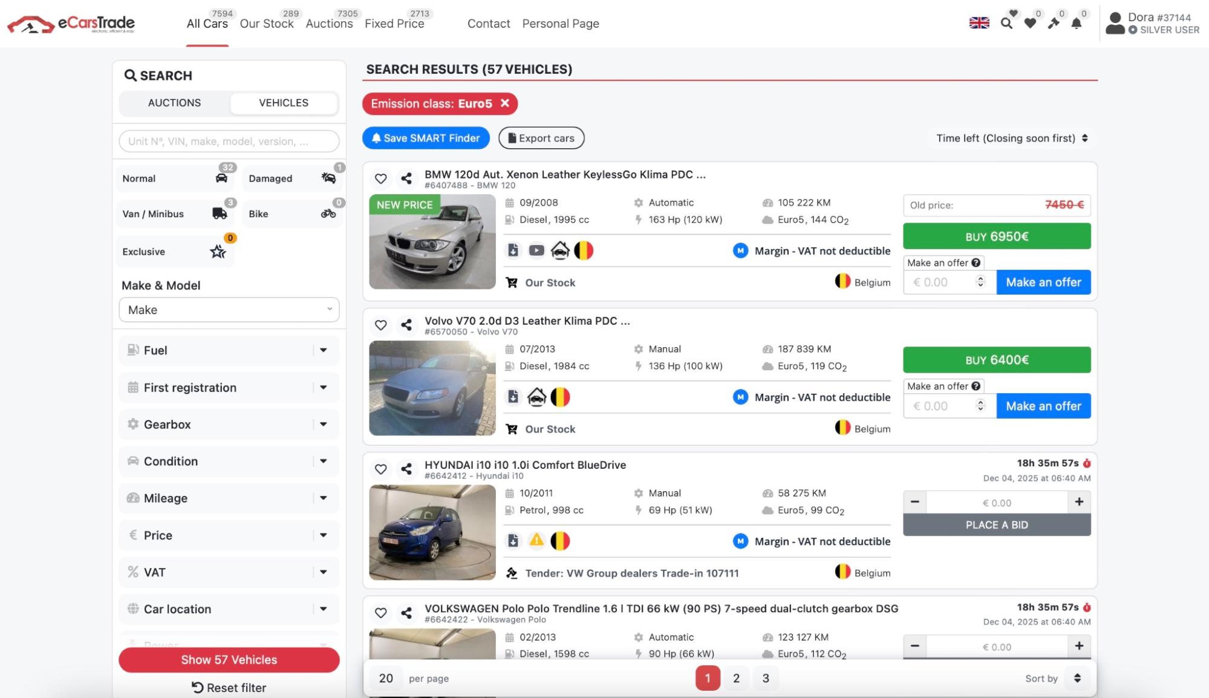Toggle the Normal vehicle type filter
This screenshot has height=698, width=1209.
[x=175, y=178]
